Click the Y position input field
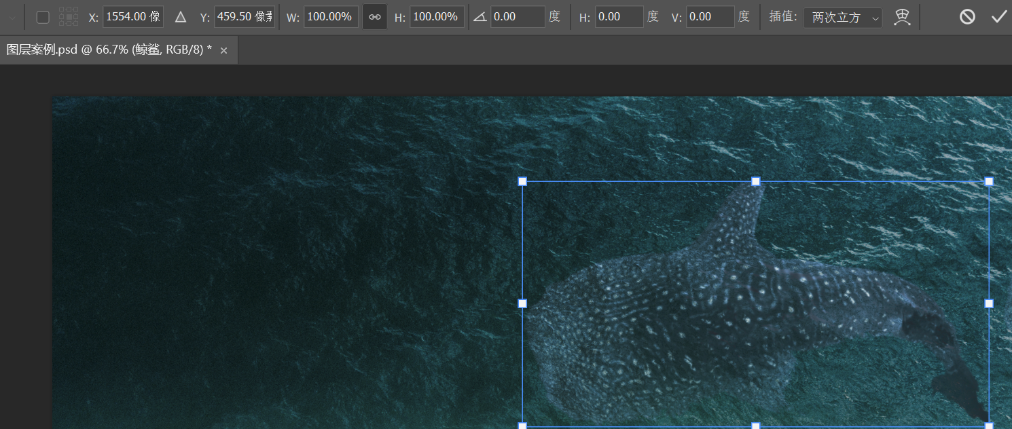Image resolution: width=1012 pixels, height=429 pixels. click(x=245, y=17)
